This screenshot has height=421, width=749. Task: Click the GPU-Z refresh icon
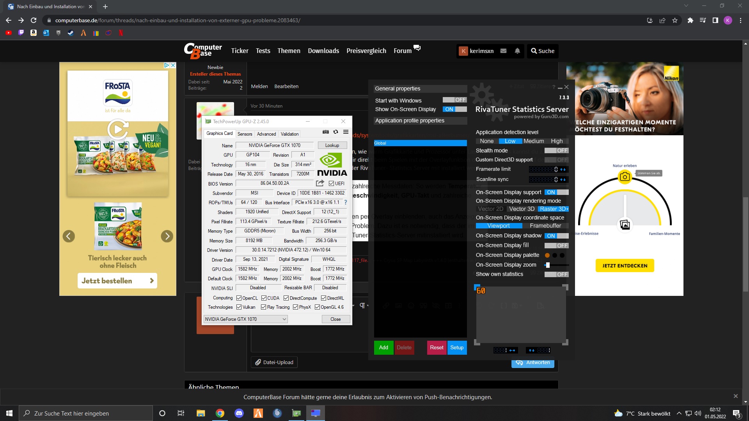pyautogui.click(x=335, y=132)
